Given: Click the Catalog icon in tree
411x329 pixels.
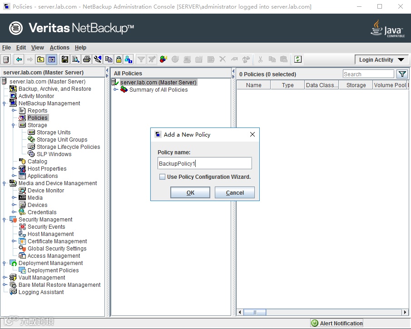Looking at the screenshot, I should coord(22,162).
